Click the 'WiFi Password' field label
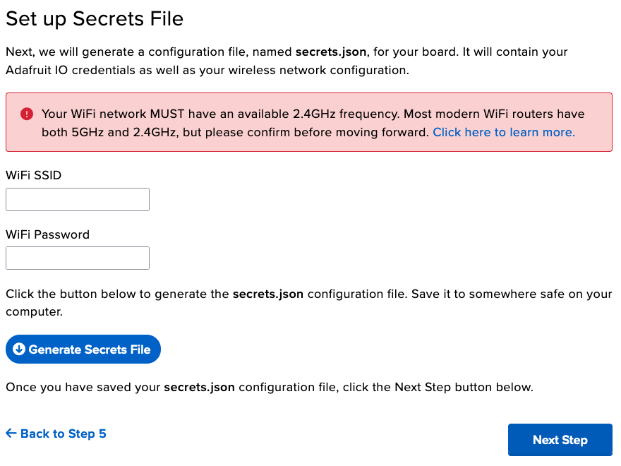This screenshot has height=466, width=621. (x=47, y=234)
